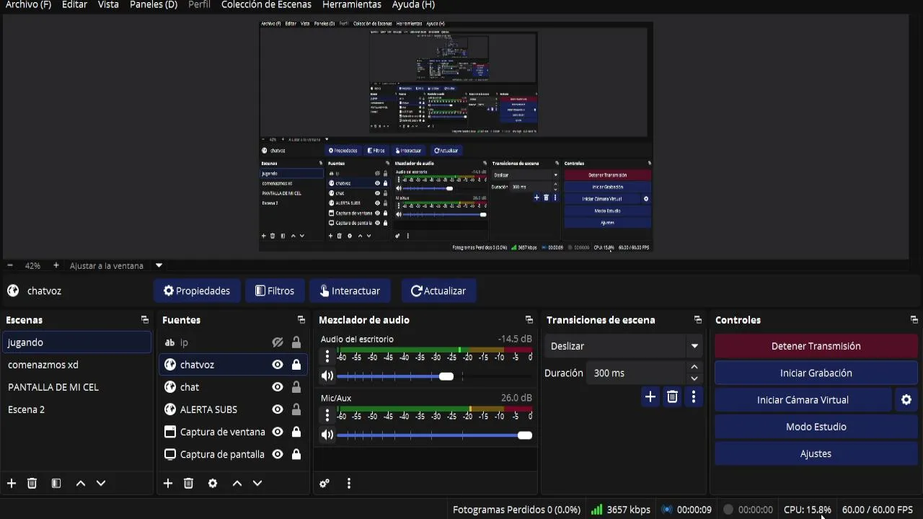The image size is (923, 519).
Task: Open the Colección de Escenas menu
Action: coord(266,5)
